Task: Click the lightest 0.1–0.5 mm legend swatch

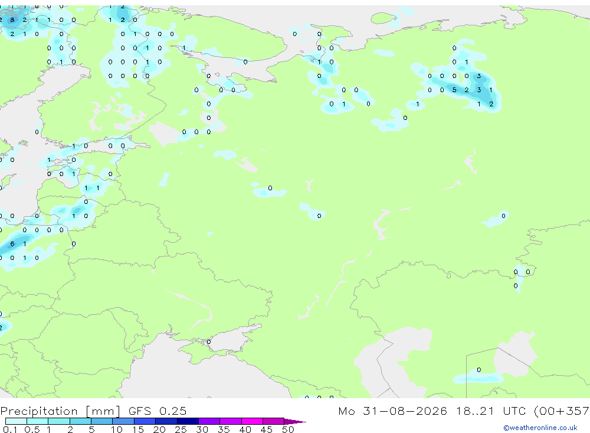Action: [x=16, y=421]
